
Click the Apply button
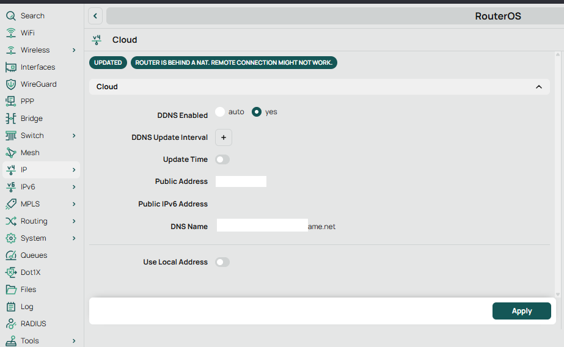522,311
